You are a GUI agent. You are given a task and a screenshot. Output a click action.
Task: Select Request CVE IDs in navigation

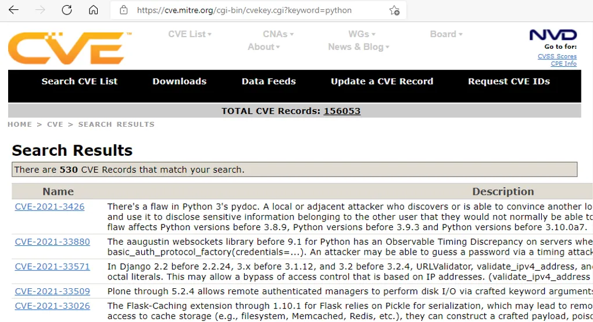[509, 81]
